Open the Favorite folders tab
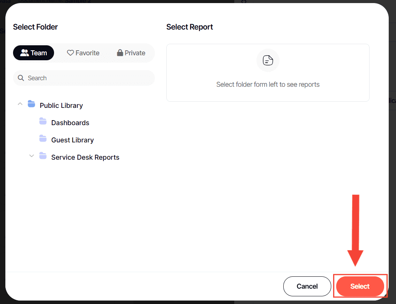This screenshot has width=396, height=304. pos(83,53)
